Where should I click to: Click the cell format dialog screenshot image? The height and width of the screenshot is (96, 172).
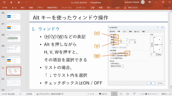pyautogui.click(x=136, y=56)
